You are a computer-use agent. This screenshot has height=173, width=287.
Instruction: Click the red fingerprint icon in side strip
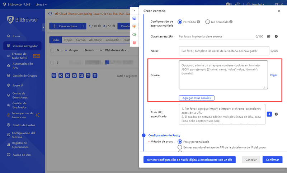[x=134, y=42]
